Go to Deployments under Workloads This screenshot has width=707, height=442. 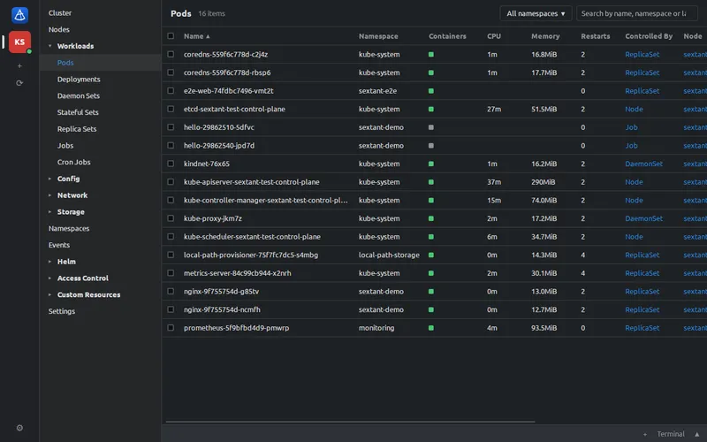(x=79, y=80)
